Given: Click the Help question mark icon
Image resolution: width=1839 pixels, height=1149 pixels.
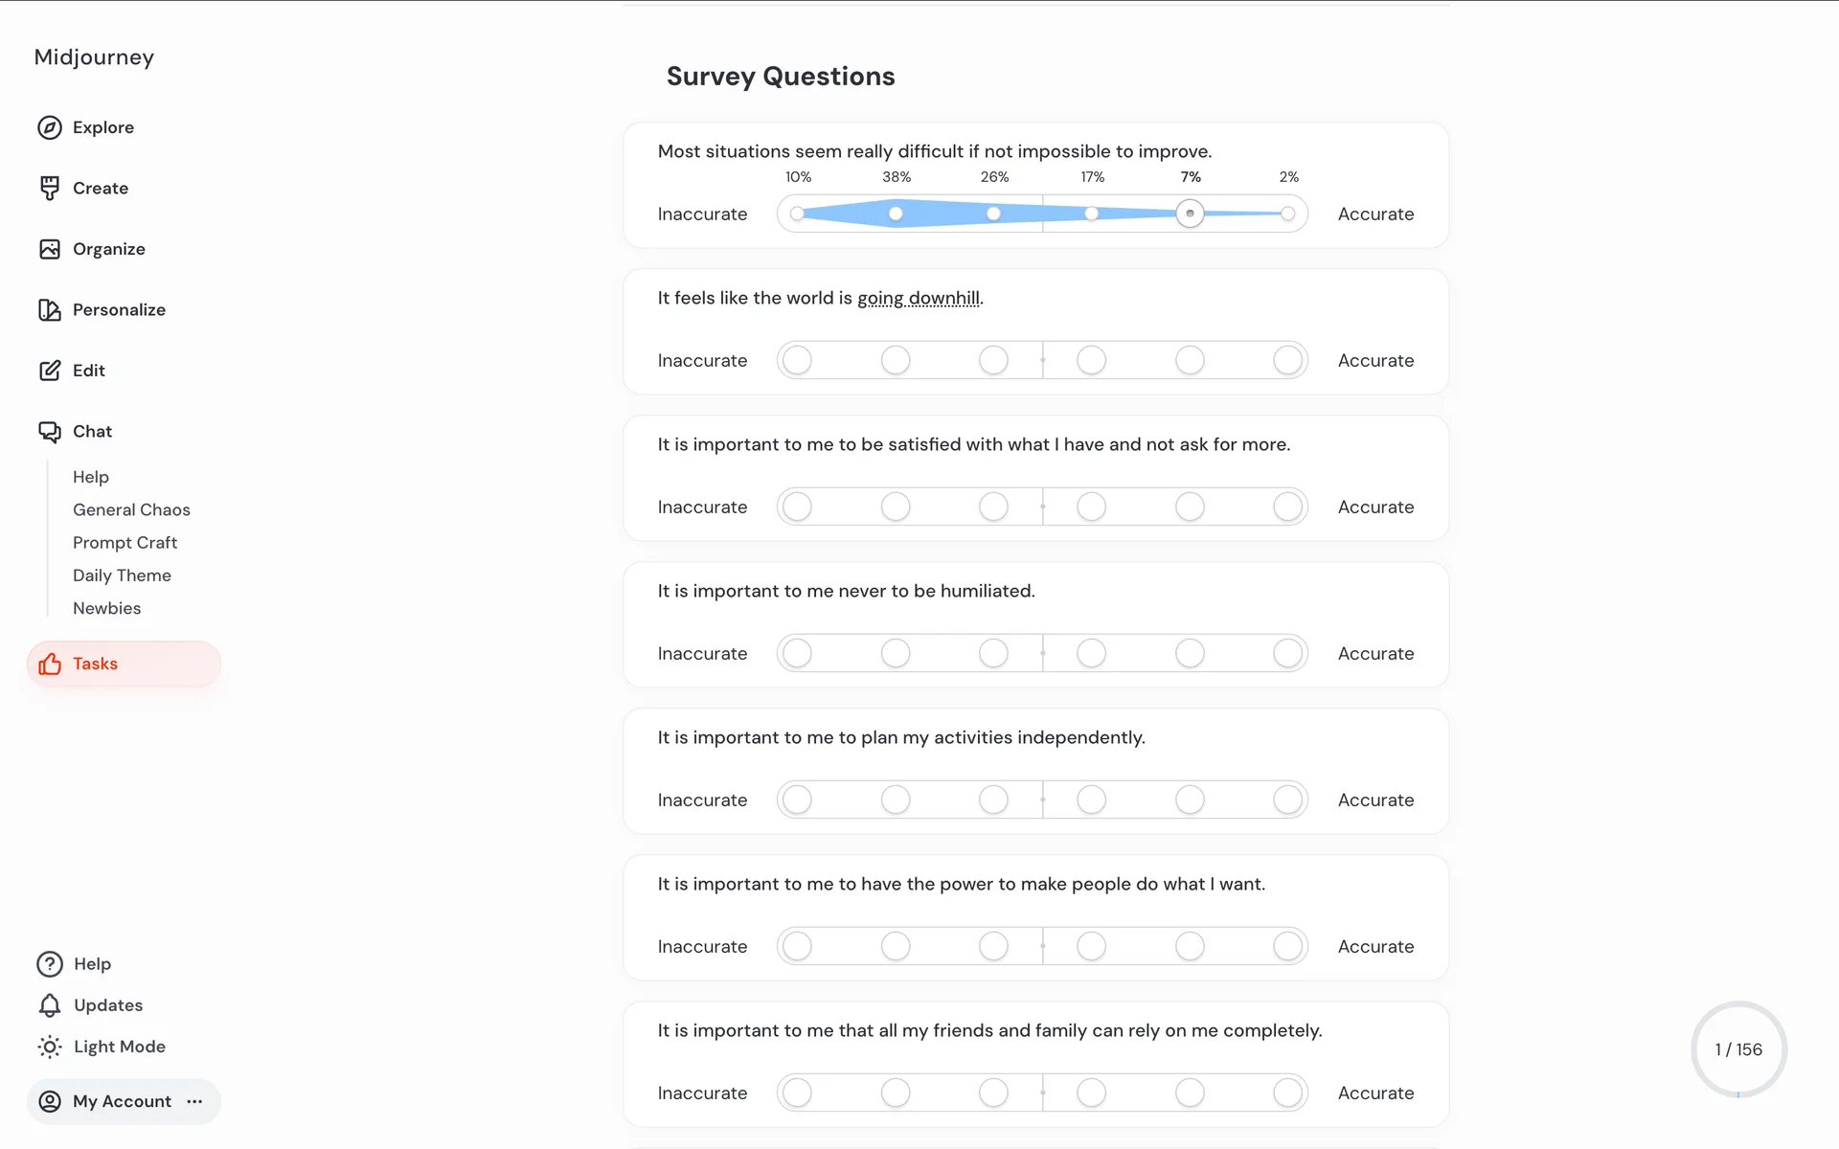Looking at the screenshot, I should [x=50, y=964].
